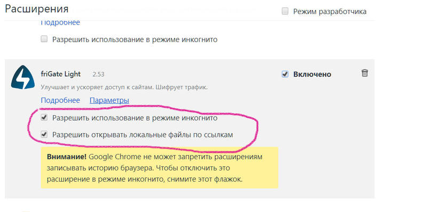Viewport: 427px width, 212px height.
Task: Click the Режим разработчика label
Action: click(329, 12)
